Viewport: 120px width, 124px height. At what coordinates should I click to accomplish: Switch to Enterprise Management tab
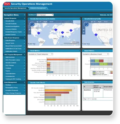pos(38,8)
